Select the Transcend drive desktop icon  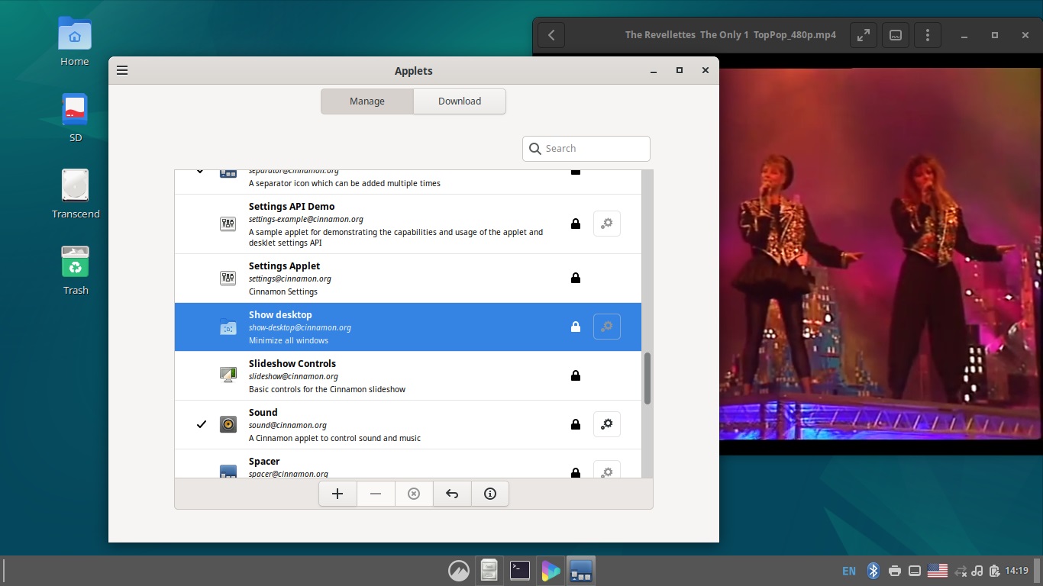coord(75,194)
